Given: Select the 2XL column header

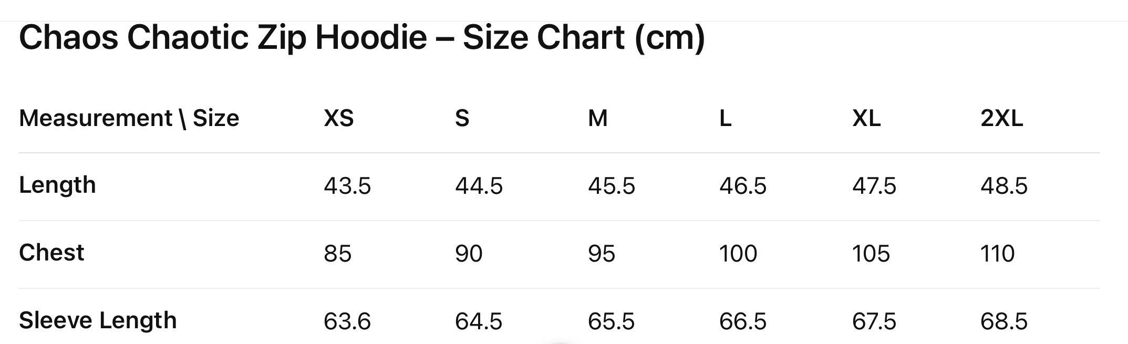Looking at the screenshot, I should [1001, 119].
